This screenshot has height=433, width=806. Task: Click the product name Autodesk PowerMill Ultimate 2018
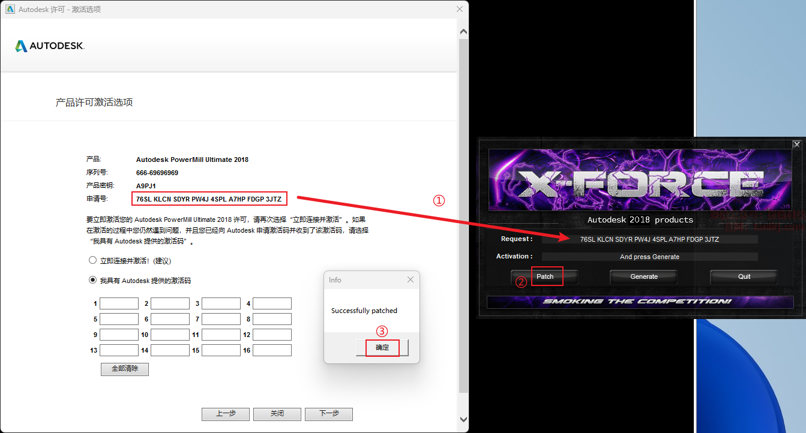tap(192, 160)
